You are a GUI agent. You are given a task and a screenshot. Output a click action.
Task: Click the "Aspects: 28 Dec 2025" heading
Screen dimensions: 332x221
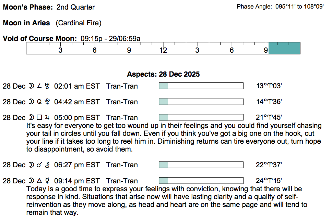pyautogui.click(x=163, y=74)
